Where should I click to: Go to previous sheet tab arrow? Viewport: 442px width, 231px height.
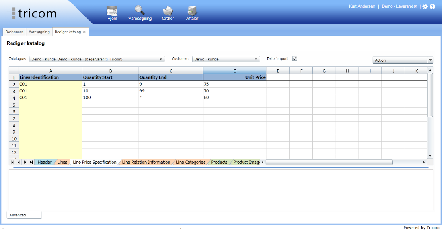click(x=19, y=162)
